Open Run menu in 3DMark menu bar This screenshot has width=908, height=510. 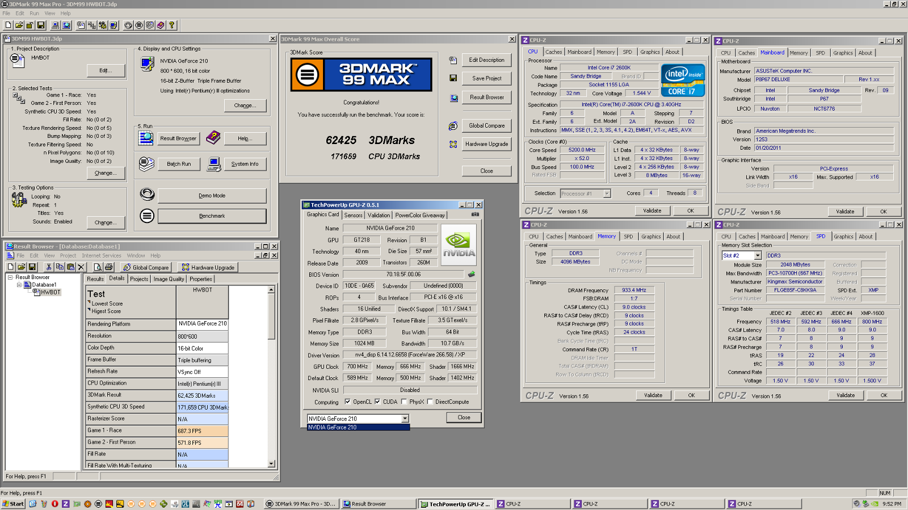pyautogui.click(x=34, y=13)
